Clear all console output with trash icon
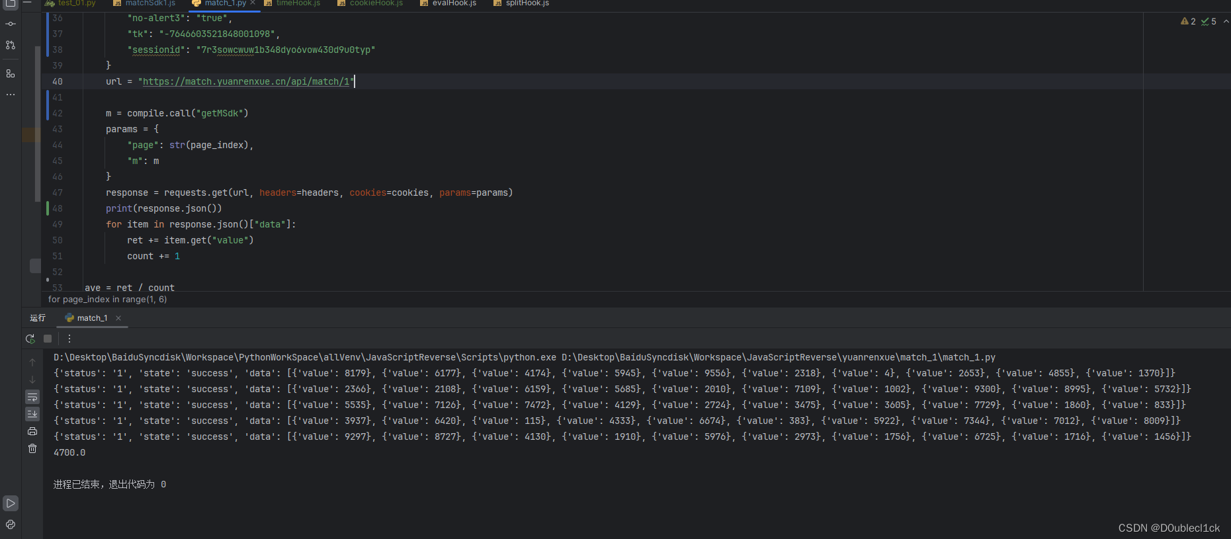1231x539 pixels. 32,448
